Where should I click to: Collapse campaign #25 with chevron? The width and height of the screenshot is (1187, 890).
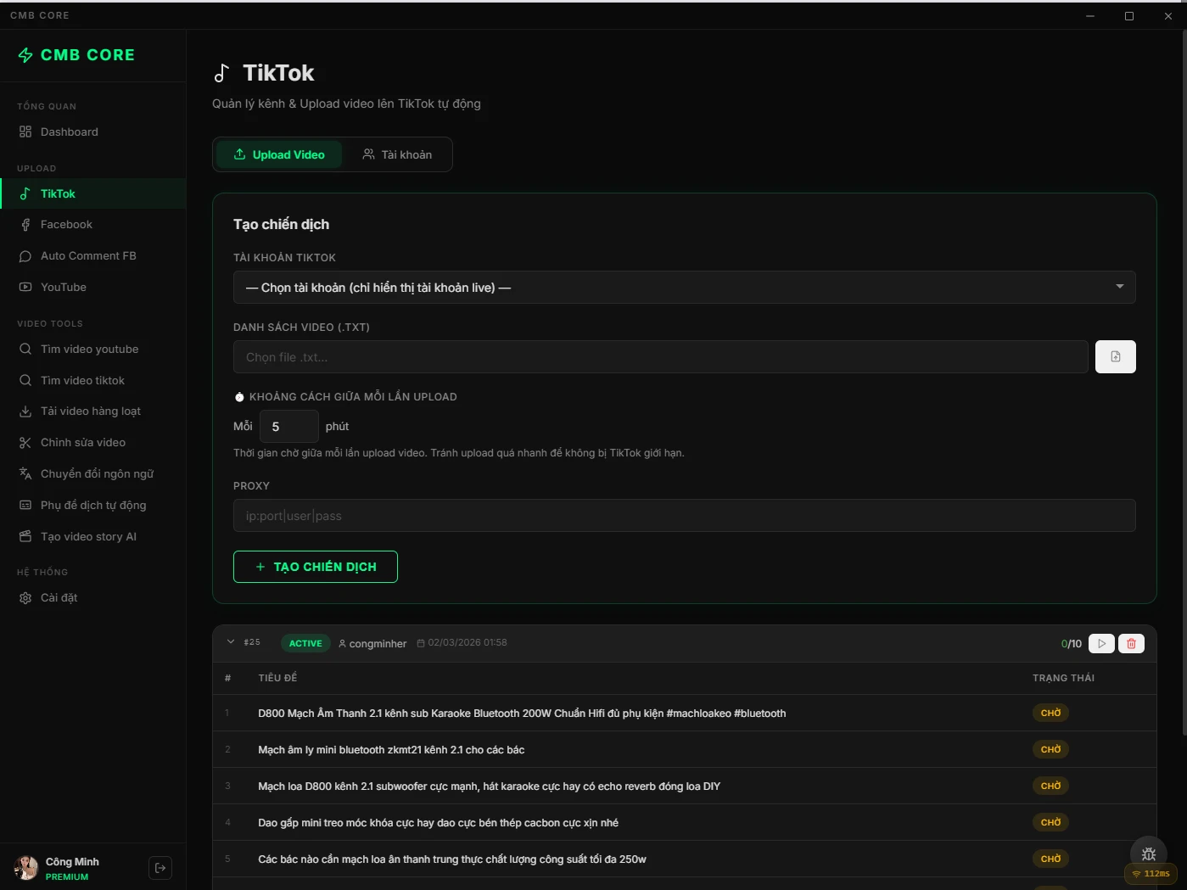tap(231, 642)
